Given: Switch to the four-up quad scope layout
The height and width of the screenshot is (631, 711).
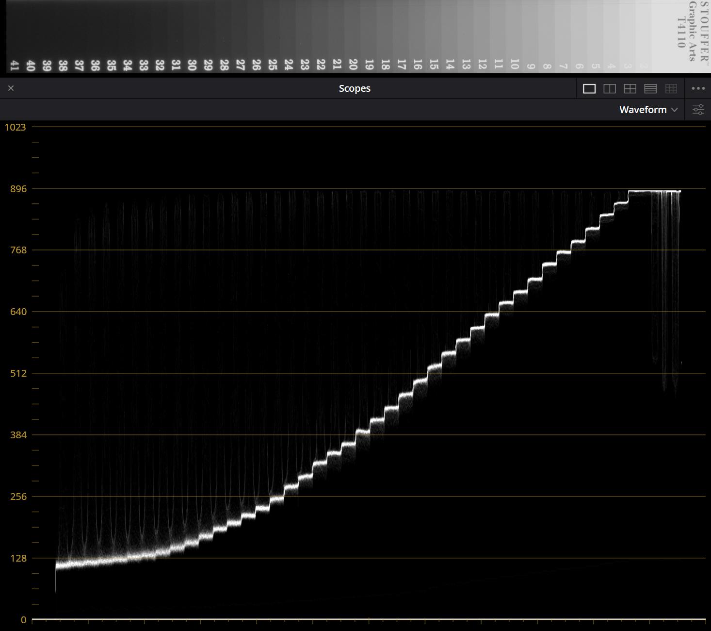Looking at the screenshot, I should pyautogui.click(x=630, y=88).
